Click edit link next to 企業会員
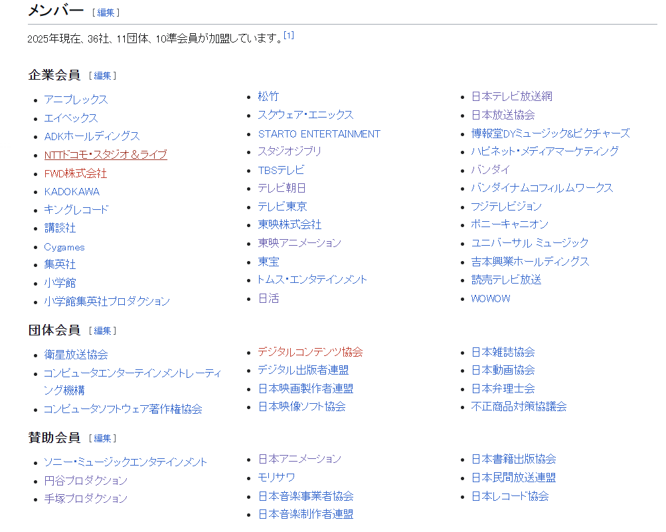This screenshot has height=532, width=666. tap(102, 76)
